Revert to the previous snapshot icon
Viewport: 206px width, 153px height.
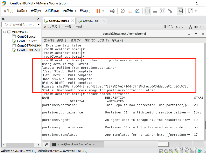pyautogui.click(x=130, y=11)
